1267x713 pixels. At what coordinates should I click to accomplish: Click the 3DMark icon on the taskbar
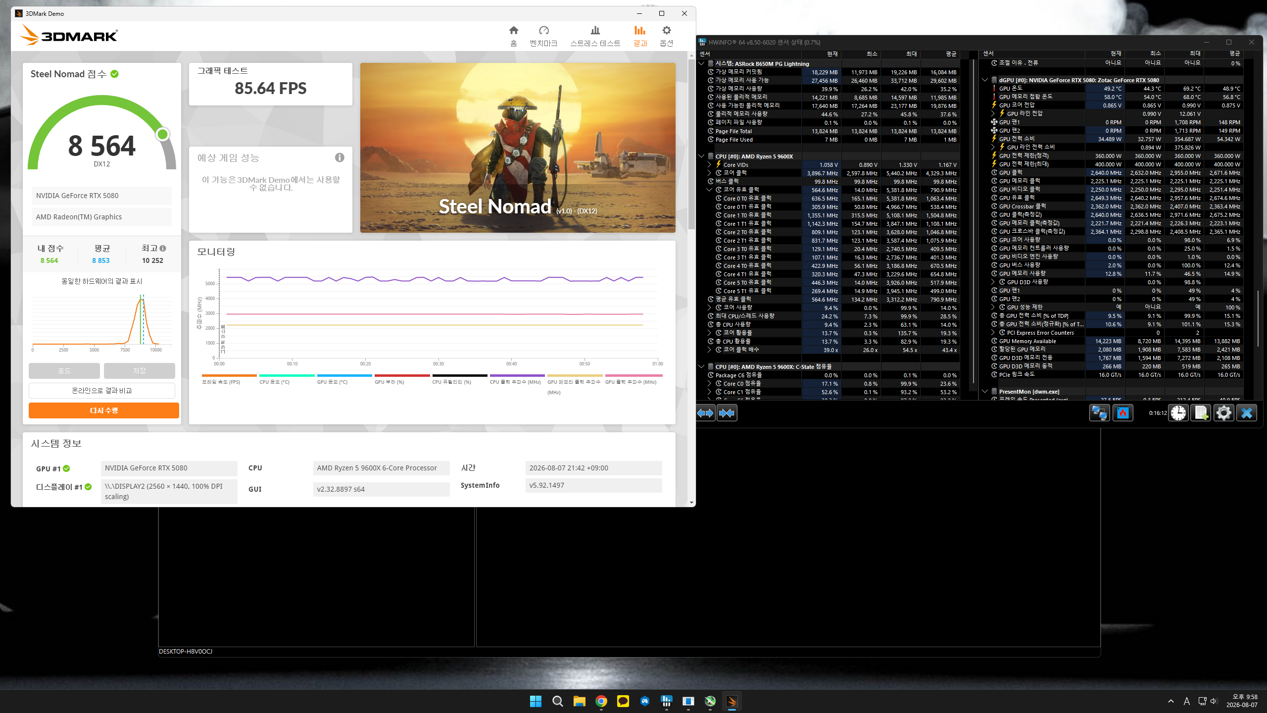coord(731,701)
